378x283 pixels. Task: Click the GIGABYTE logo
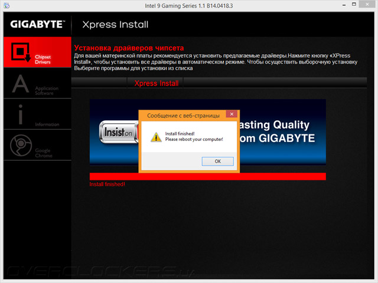pos(38,24)
